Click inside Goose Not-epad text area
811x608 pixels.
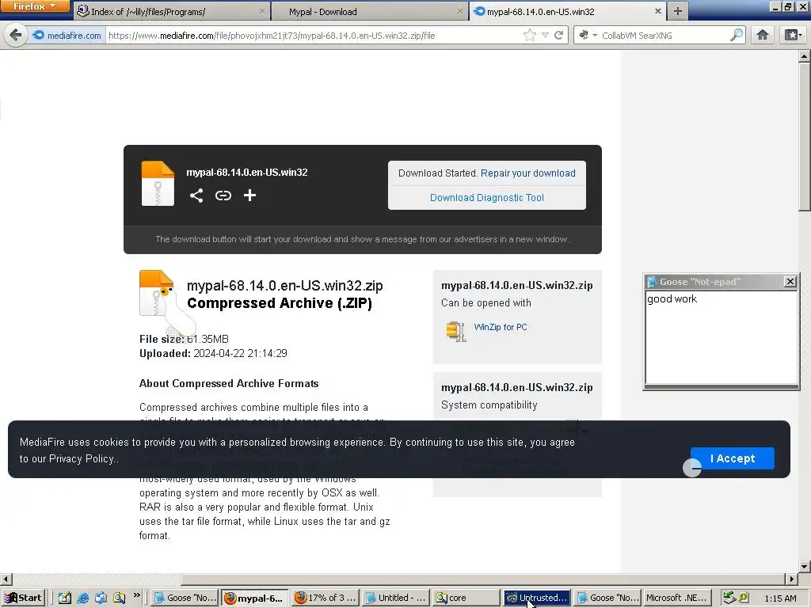pos(722,337)
